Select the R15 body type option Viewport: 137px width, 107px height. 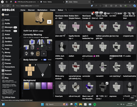pos(45,60)
